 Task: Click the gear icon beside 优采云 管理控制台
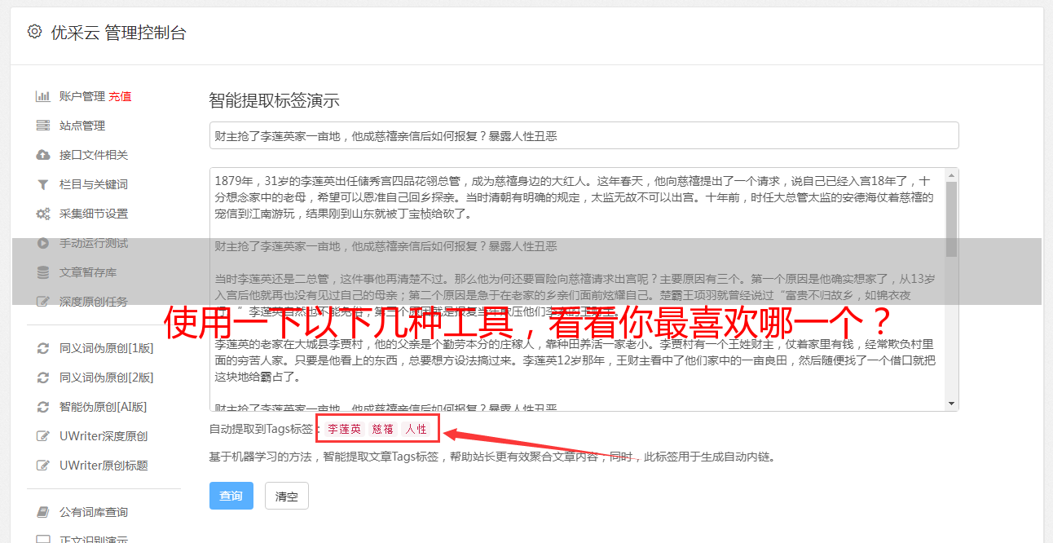coord(34,32)
